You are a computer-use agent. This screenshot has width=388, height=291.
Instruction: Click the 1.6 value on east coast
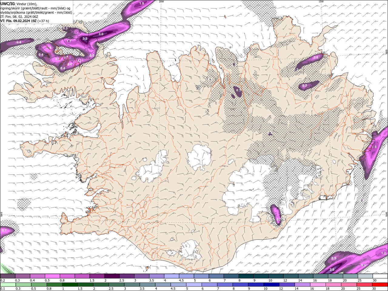(x=374, y=147)
